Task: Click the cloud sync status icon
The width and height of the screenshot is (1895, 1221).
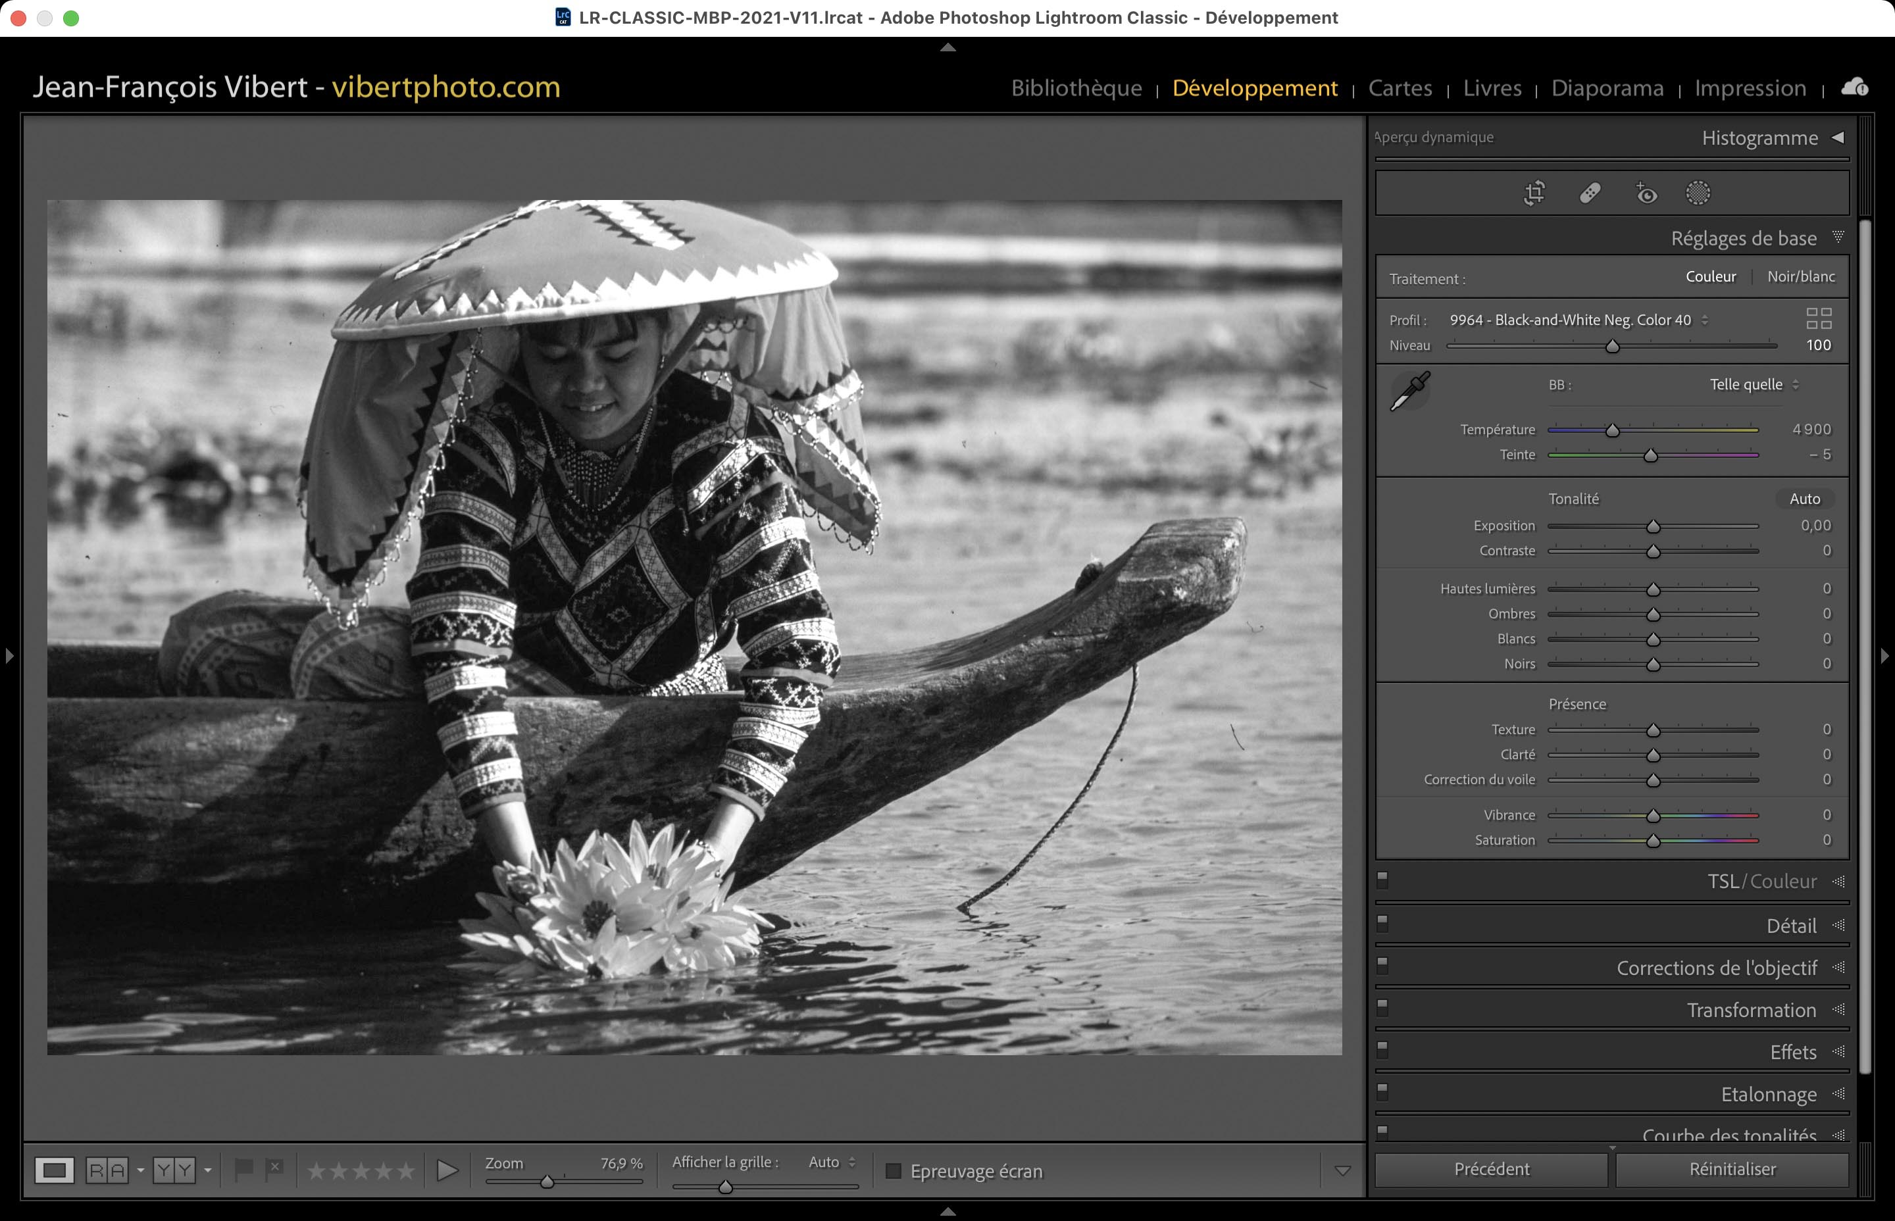Action: [x=1854, y=87]
